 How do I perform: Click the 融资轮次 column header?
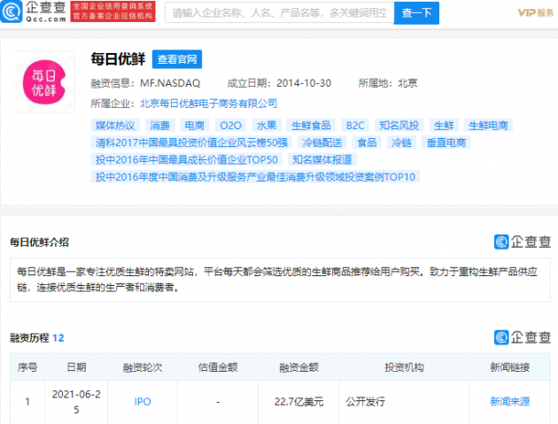[143, 367]
